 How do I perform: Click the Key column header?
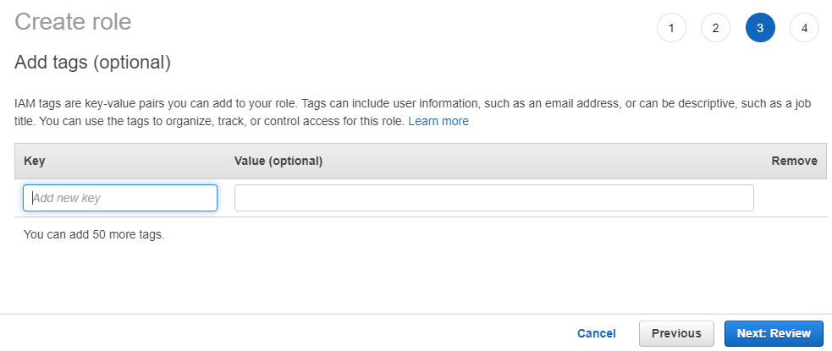point(35,162)
